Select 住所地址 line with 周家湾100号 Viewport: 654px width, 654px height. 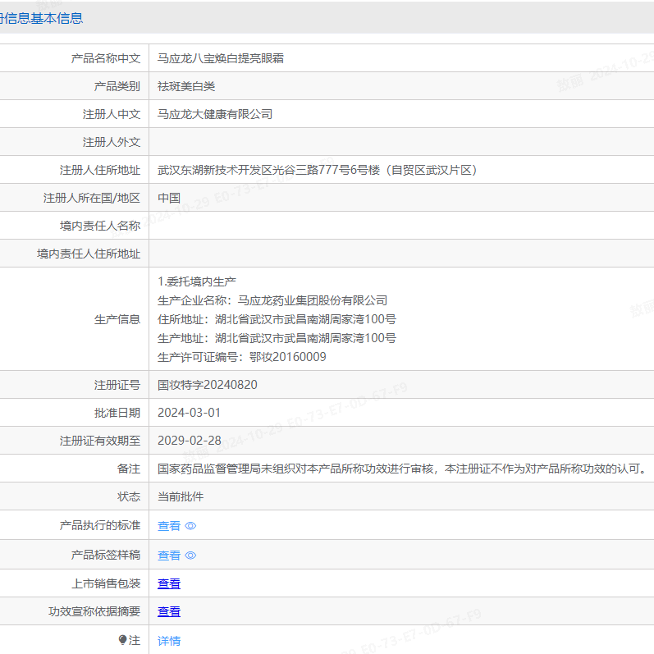[277, 319]
